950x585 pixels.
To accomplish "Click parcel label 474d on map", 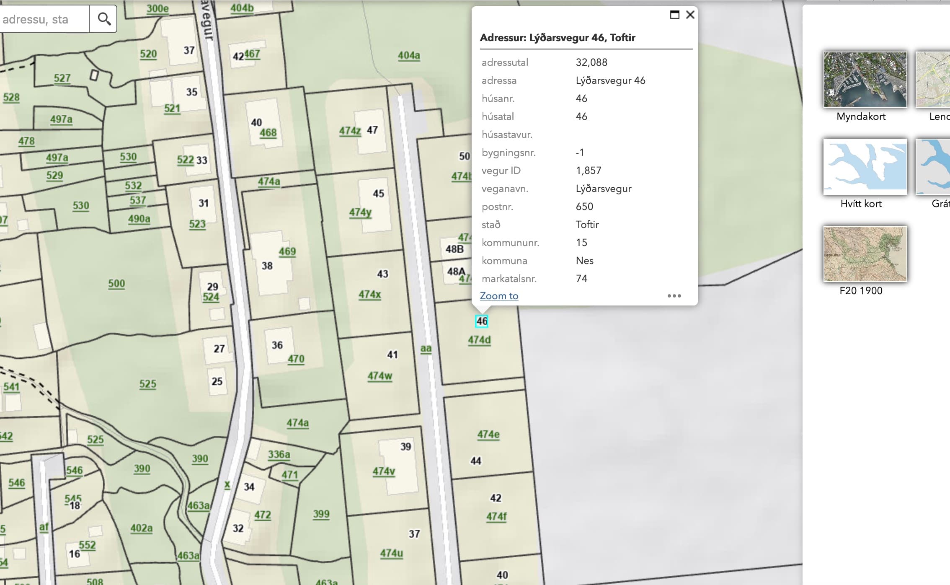I will [x=479, y=340].
